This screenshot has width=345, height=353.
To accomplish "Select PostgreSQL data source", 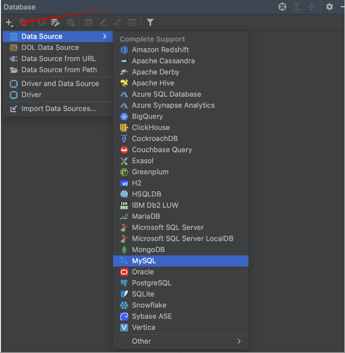I will tap(181, 283).
